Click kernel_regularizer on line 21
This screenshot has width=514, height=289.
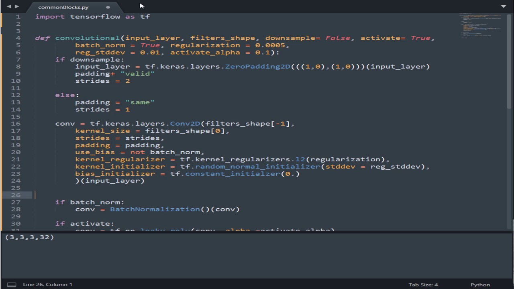[120, 159]
